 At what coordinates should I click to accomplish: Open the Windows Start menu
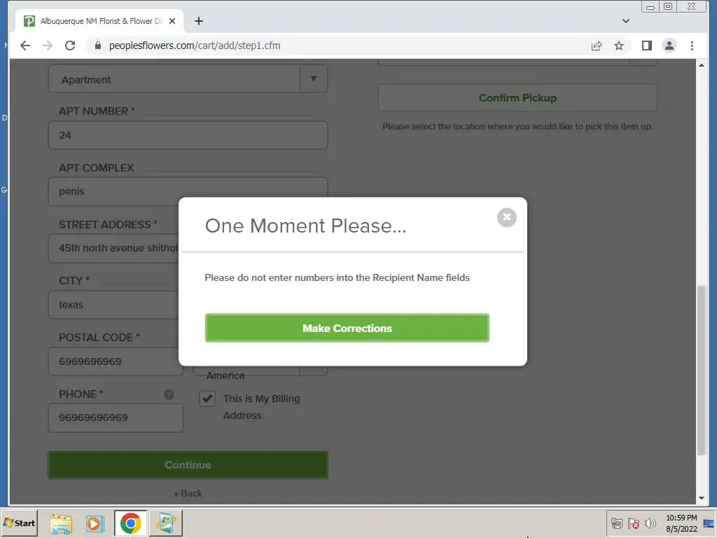[19, 523]
